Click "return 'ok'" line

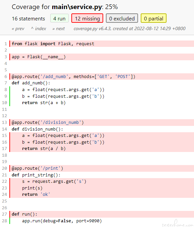point(102,195)
